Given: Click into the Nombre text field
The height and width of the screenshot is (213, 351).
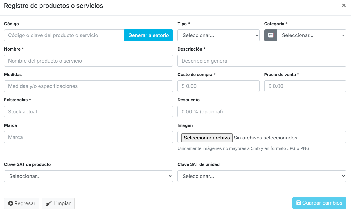Looking at the screenshot, I should pyautogui.click(x=88, y=61).
